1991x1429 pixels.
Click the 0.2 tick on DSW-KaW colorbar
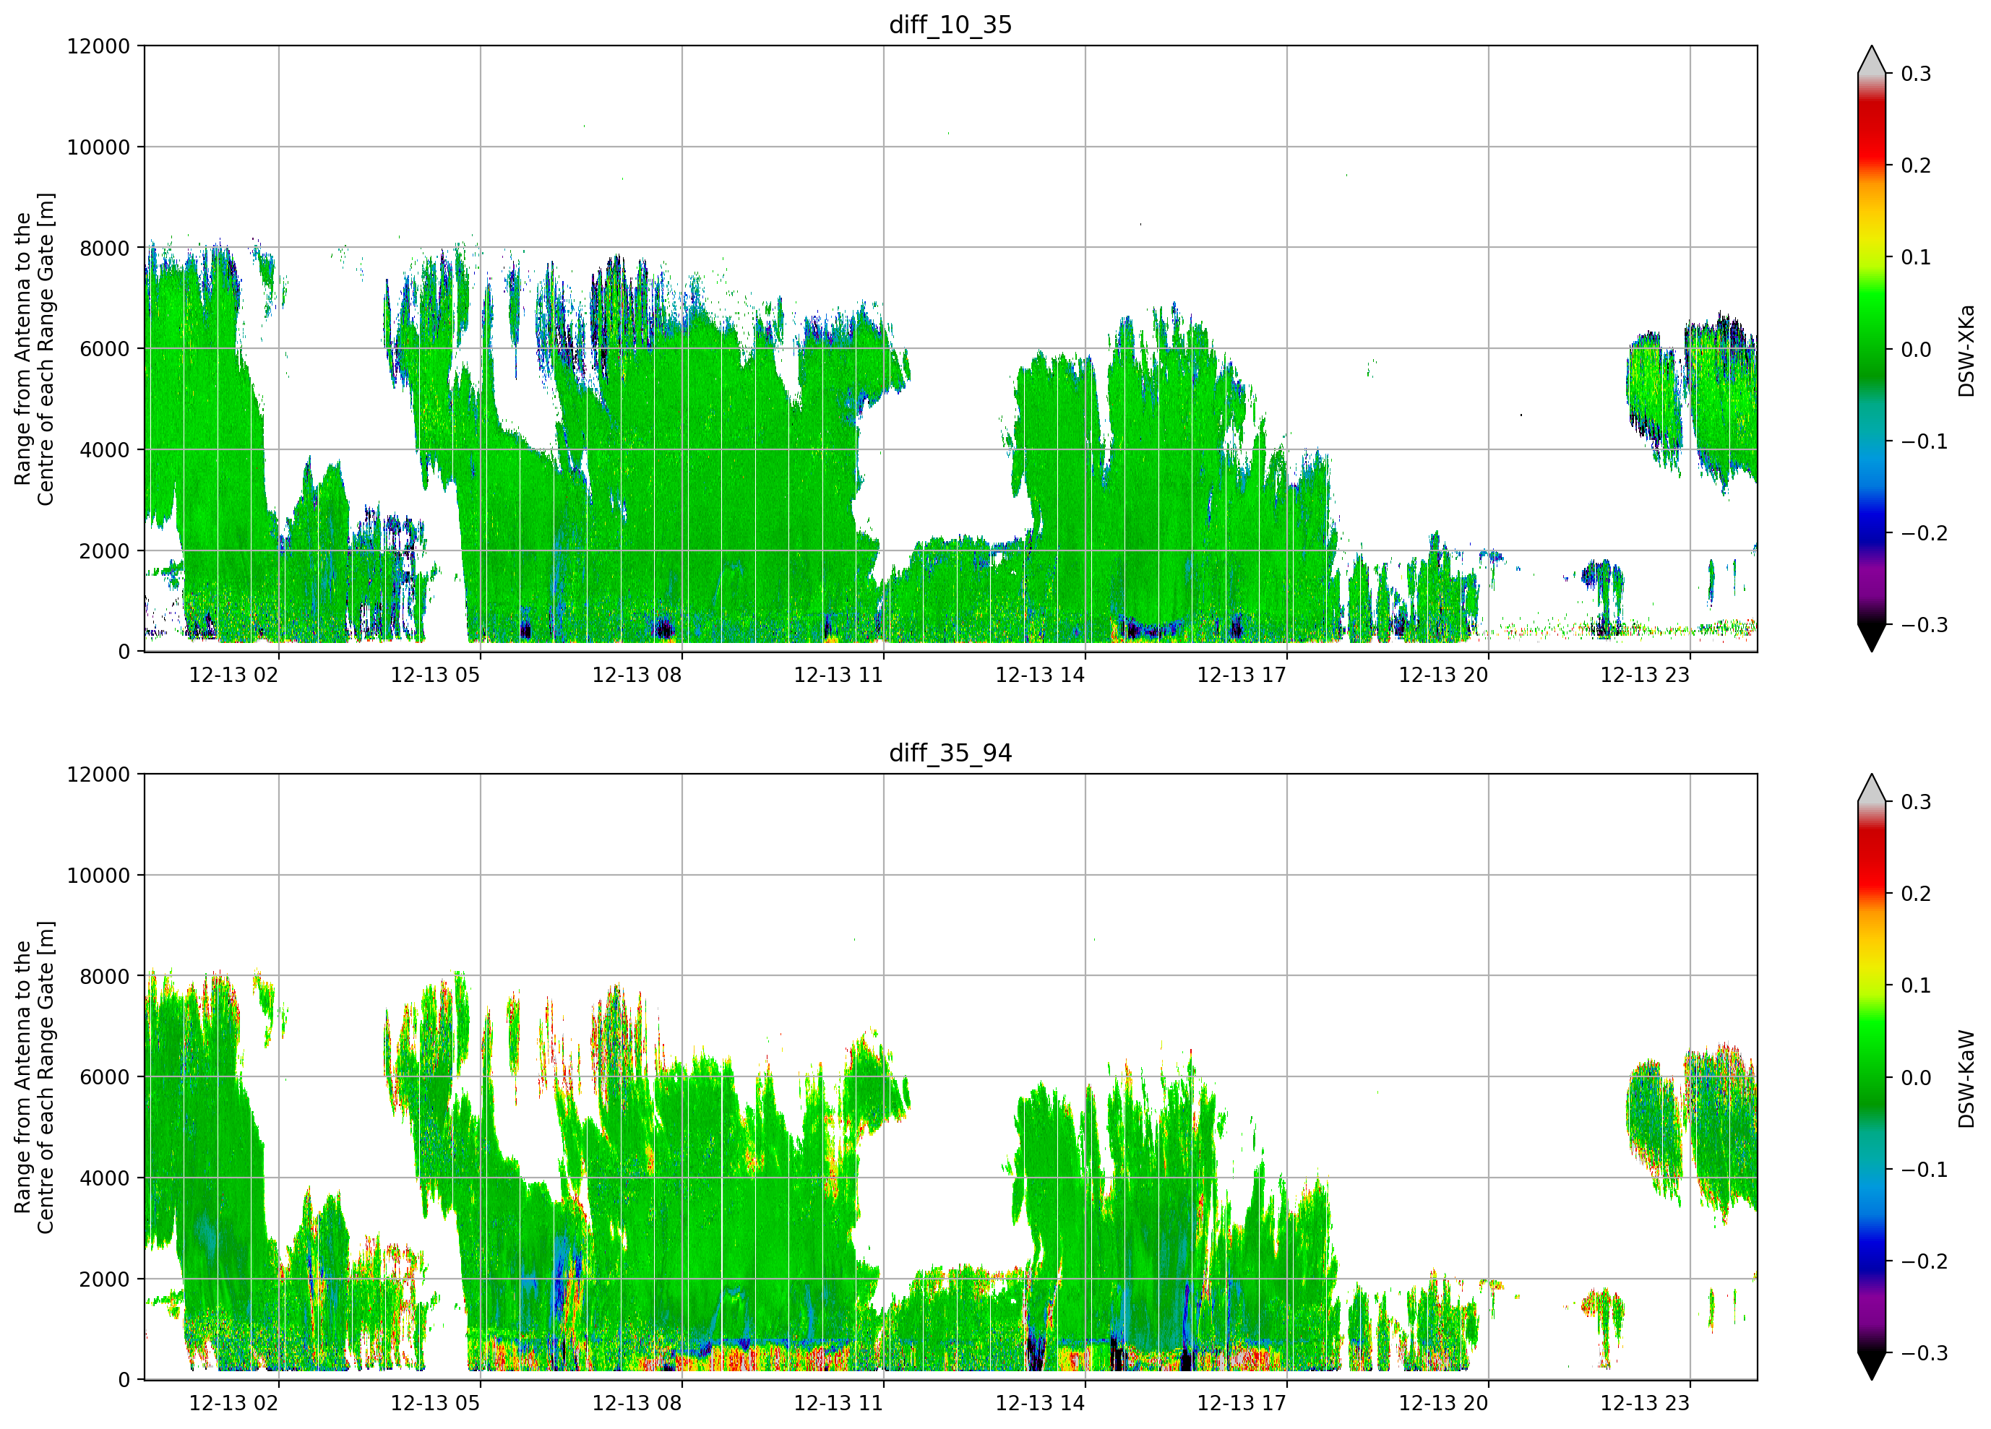click(1917, 894)
